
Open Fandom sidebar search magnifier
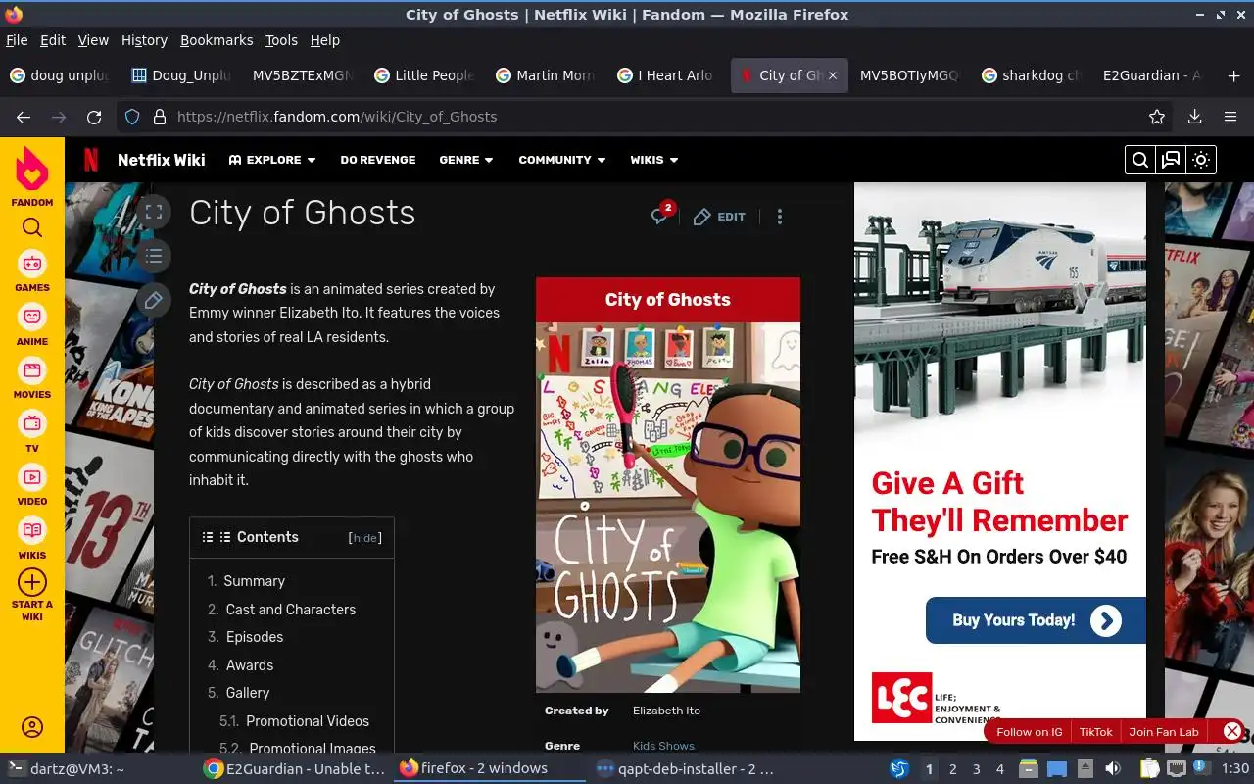point(32,227)
